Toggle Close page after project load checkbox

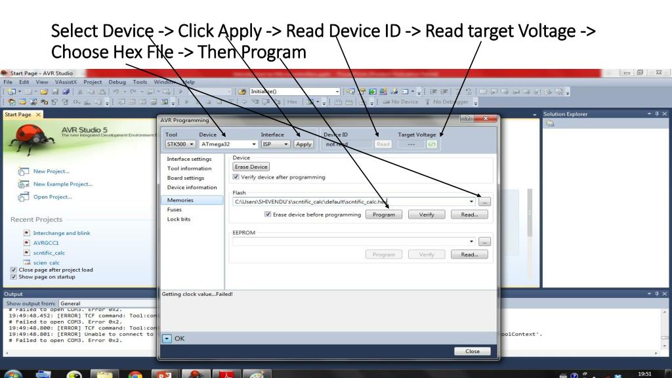coord(14,270)
